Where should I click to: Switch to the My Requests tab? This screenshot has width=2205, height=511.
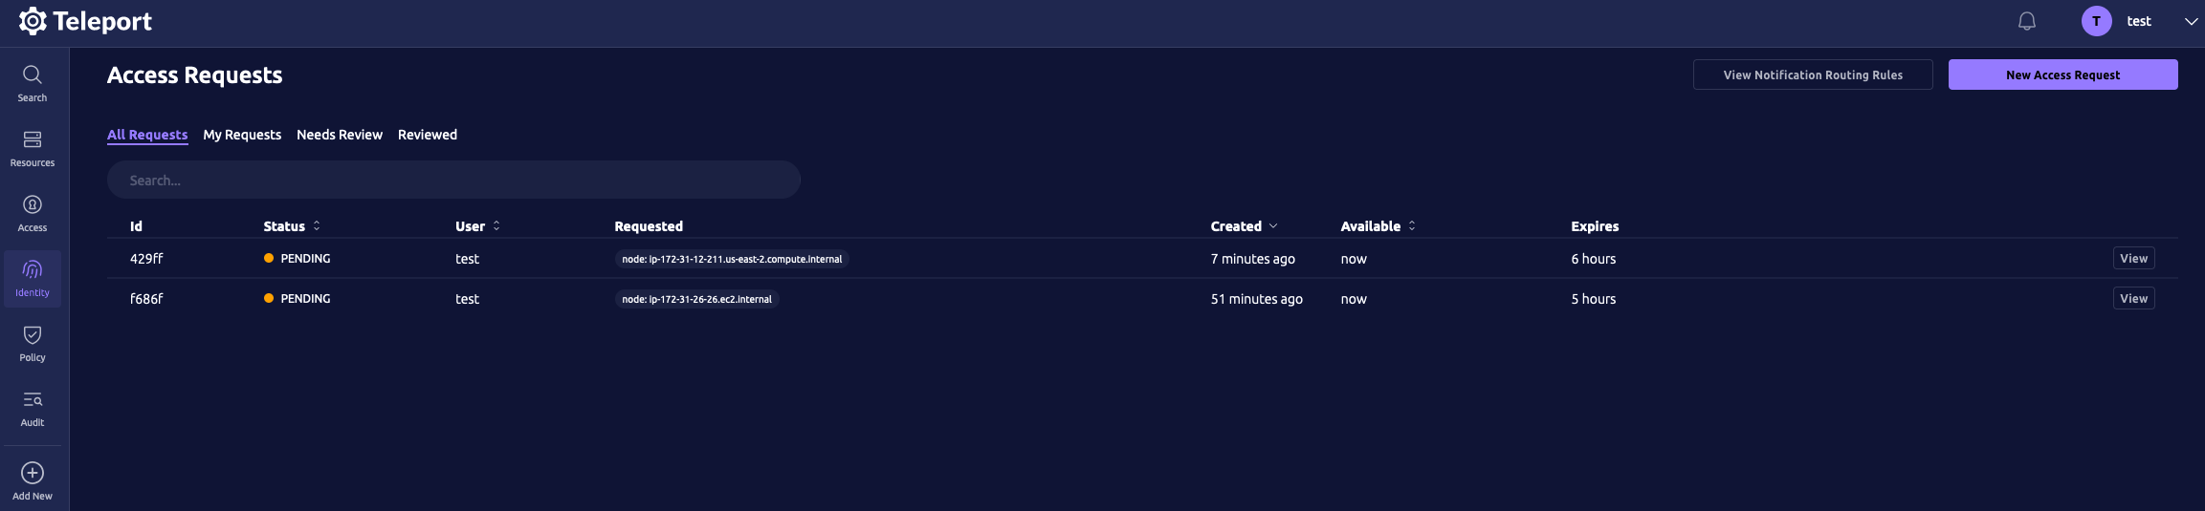(x=242, y=135)
